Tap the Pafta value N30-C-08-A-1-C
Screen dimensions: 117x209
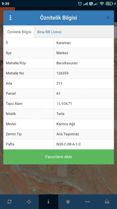tap(69, 144)
